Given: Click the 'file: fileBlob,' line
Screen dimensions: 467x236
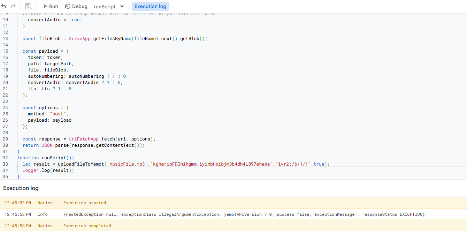Looking at the screenshot, I should coord(48,70).
